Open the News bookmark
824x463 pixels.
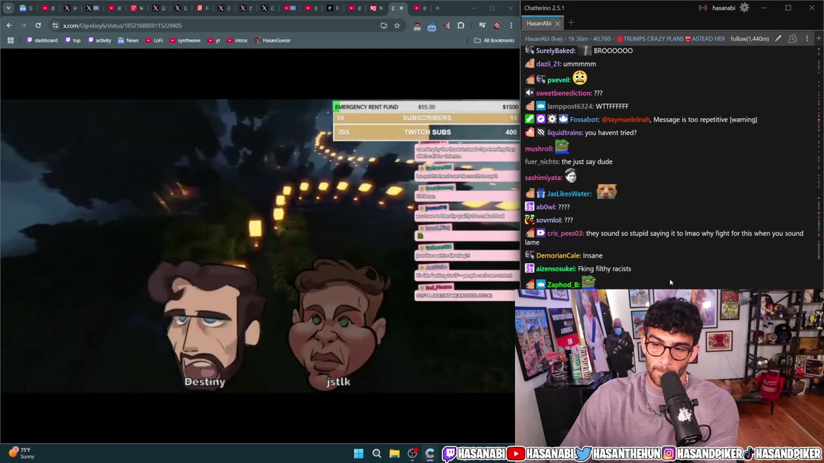pyautogui.click(x=128, y=40)
